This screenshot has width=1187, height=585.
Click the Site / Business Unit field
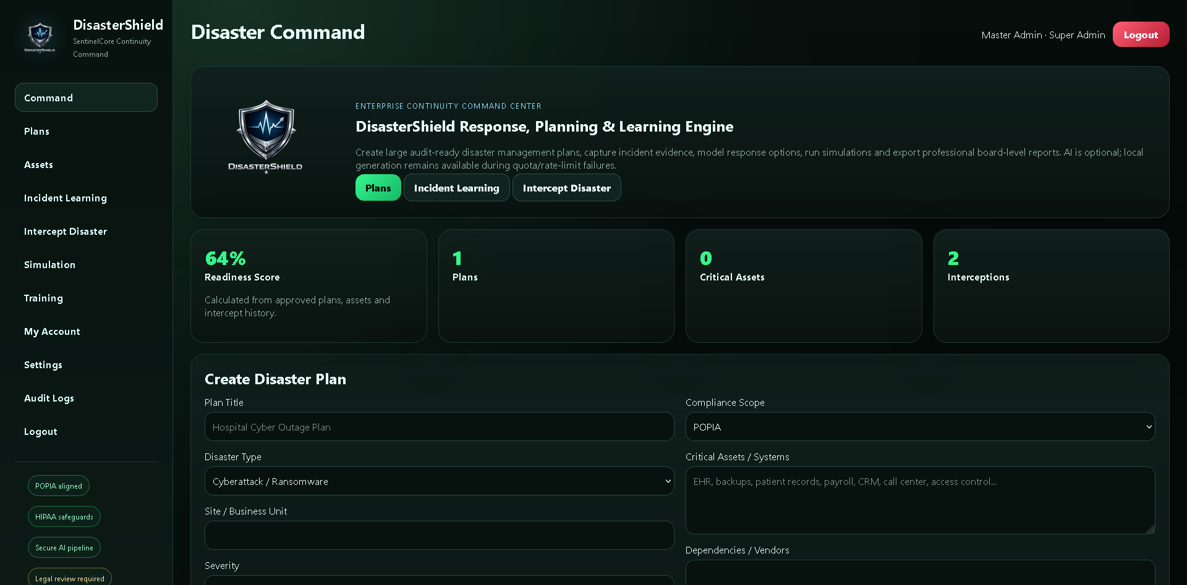pos(439,536)
